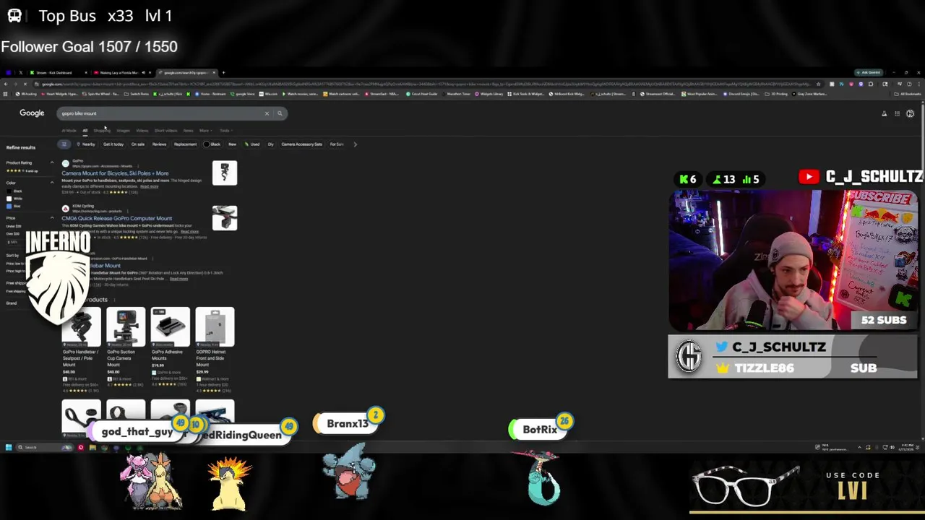Click the browser back arrow
The width and height of the screenshot is (925, 520).
point(6,84)
